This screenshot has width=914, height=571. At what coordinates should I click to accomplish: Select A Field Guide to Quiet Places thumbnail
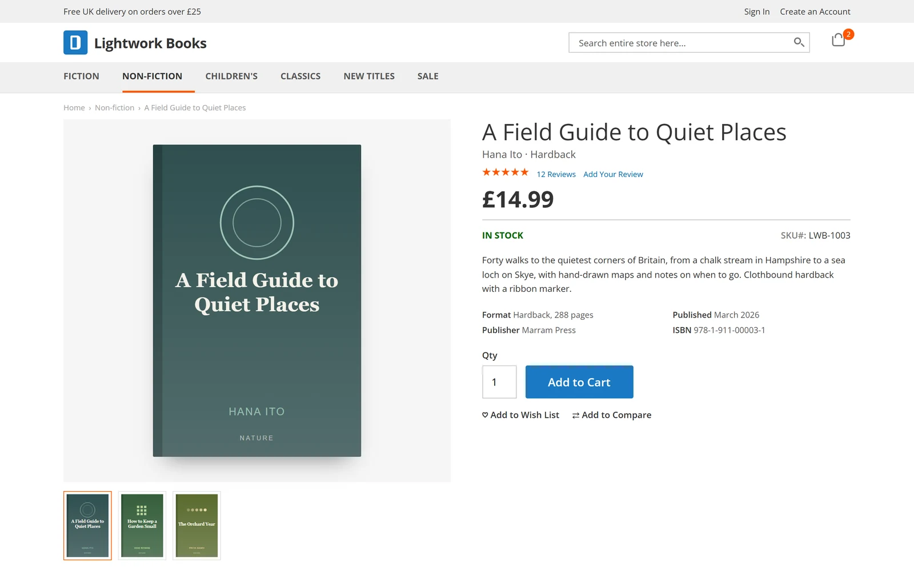point(87,525)
